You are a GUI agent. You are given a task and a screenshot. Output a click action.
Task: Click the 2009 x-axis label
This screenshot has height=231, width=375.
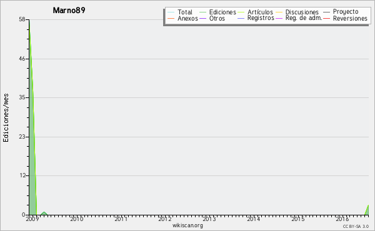point(32,219)
